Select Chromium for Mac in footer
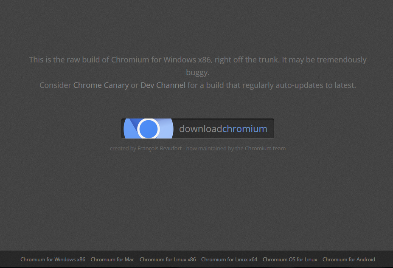 tap(112, 260)
